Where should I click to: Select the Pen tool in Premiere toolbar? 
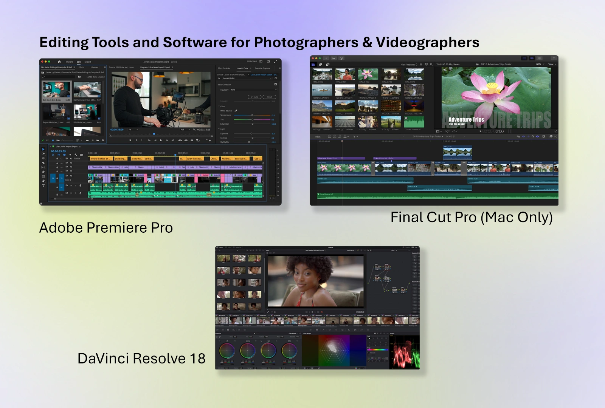[43, 172]
